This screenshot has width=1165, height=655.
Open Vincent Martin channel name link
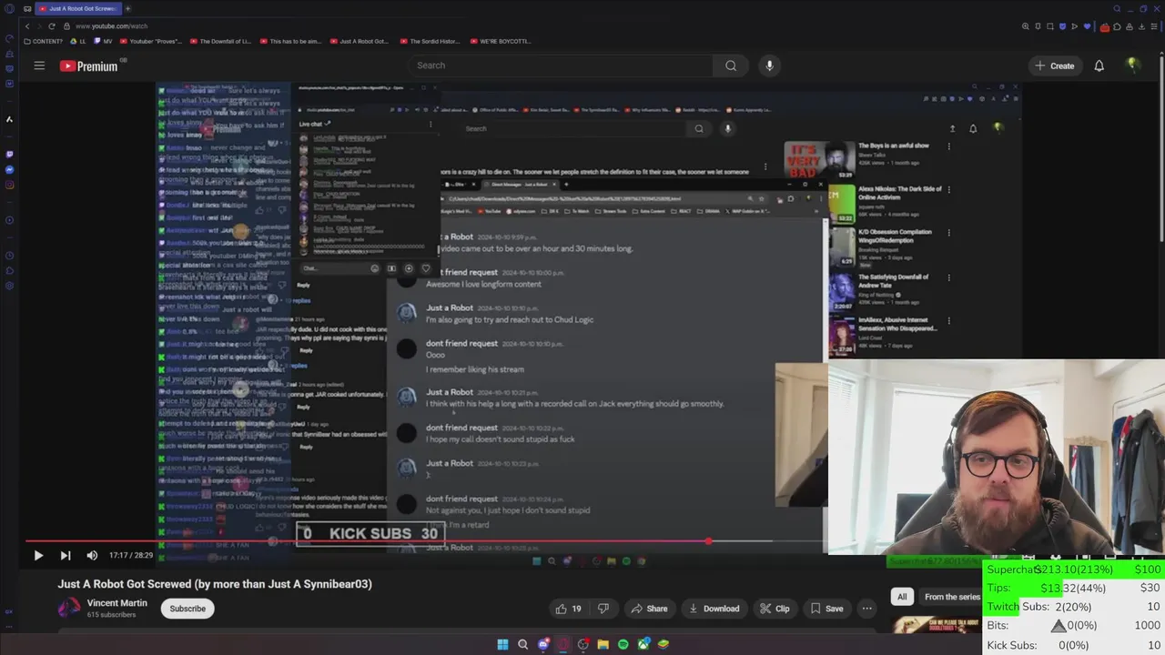tap(117, 603)
